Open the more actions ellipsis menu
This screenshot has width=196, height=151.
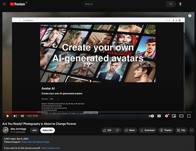point(191,130)
